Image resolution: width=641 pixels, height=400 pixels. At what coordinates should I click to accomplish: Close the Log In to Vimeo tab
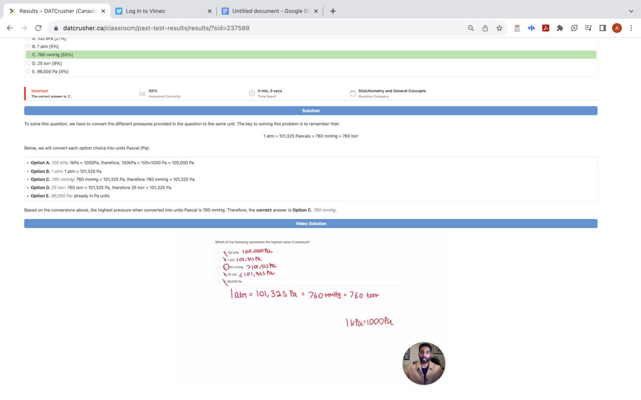[x=210, y=11]
